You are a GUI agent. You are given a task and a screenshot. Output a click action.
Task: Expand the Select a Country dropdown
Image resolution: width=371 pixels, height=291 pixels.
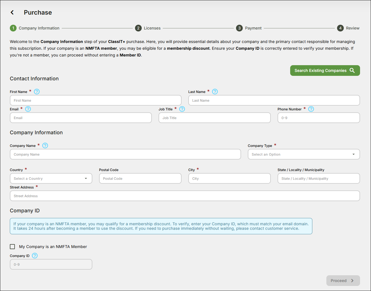(51, 178)
